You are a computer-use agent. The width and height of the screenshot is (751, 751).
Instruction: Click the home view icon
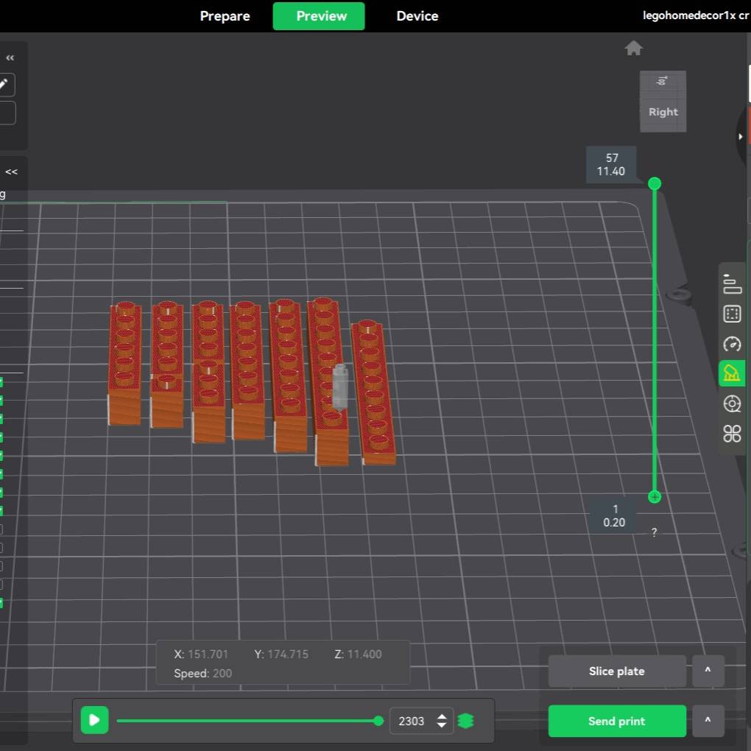[x=633, y=49]
